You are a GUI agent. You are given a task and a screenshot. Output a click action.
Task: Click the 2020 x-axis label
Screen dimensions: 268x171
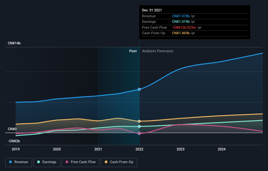(x=57, y=149)
